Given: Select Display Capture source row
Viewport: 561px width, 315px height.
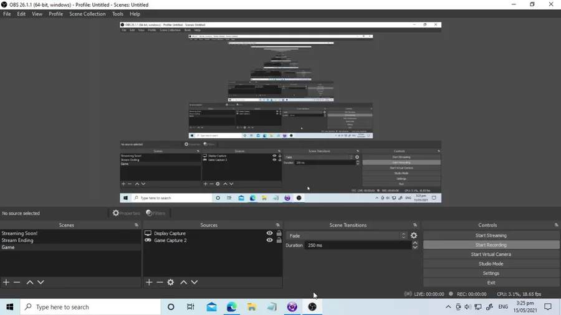Looking at the screenshot, I should coord(213,233).
